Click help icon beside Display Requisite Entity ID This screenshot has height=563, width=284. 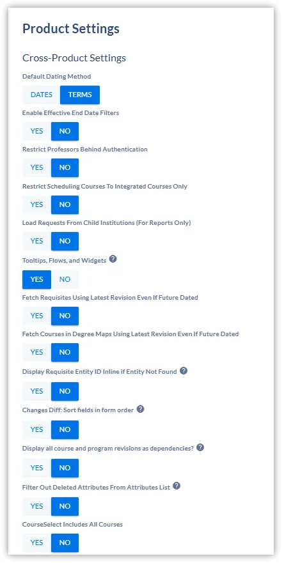[184, 371]
